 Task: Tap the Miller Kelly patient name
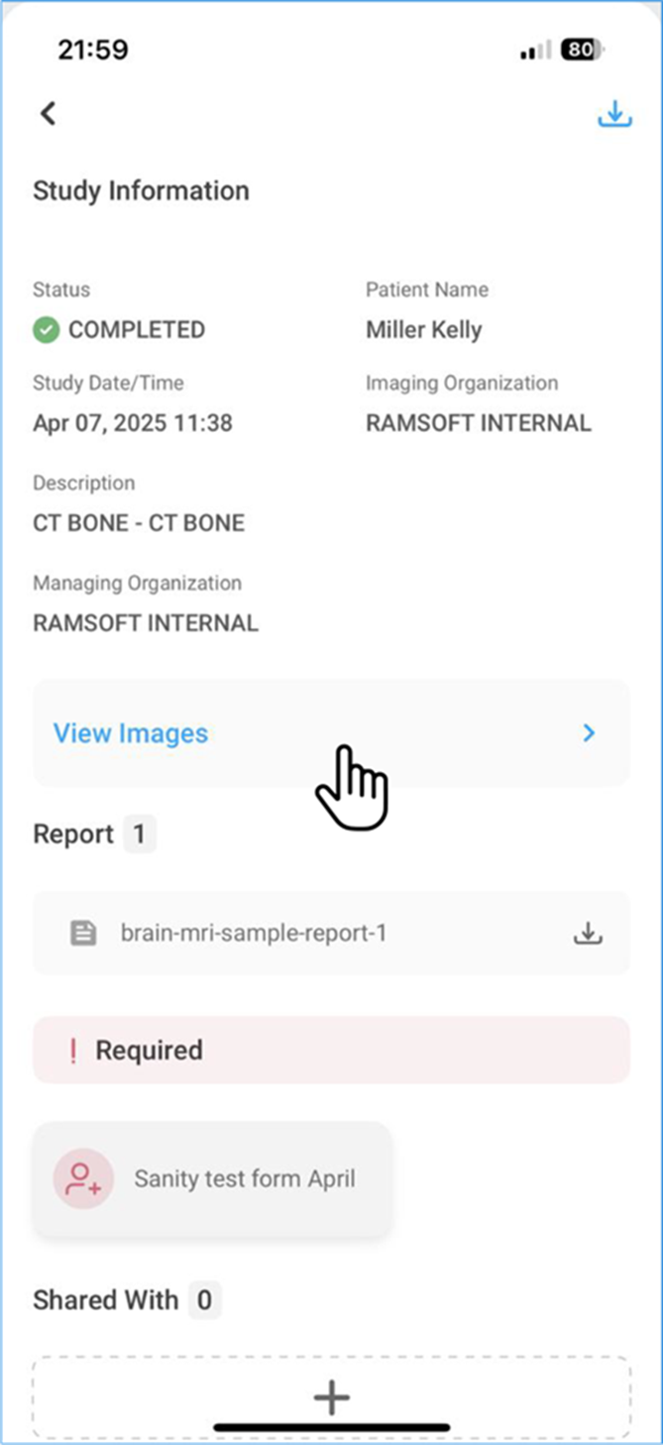click(423, 330)
